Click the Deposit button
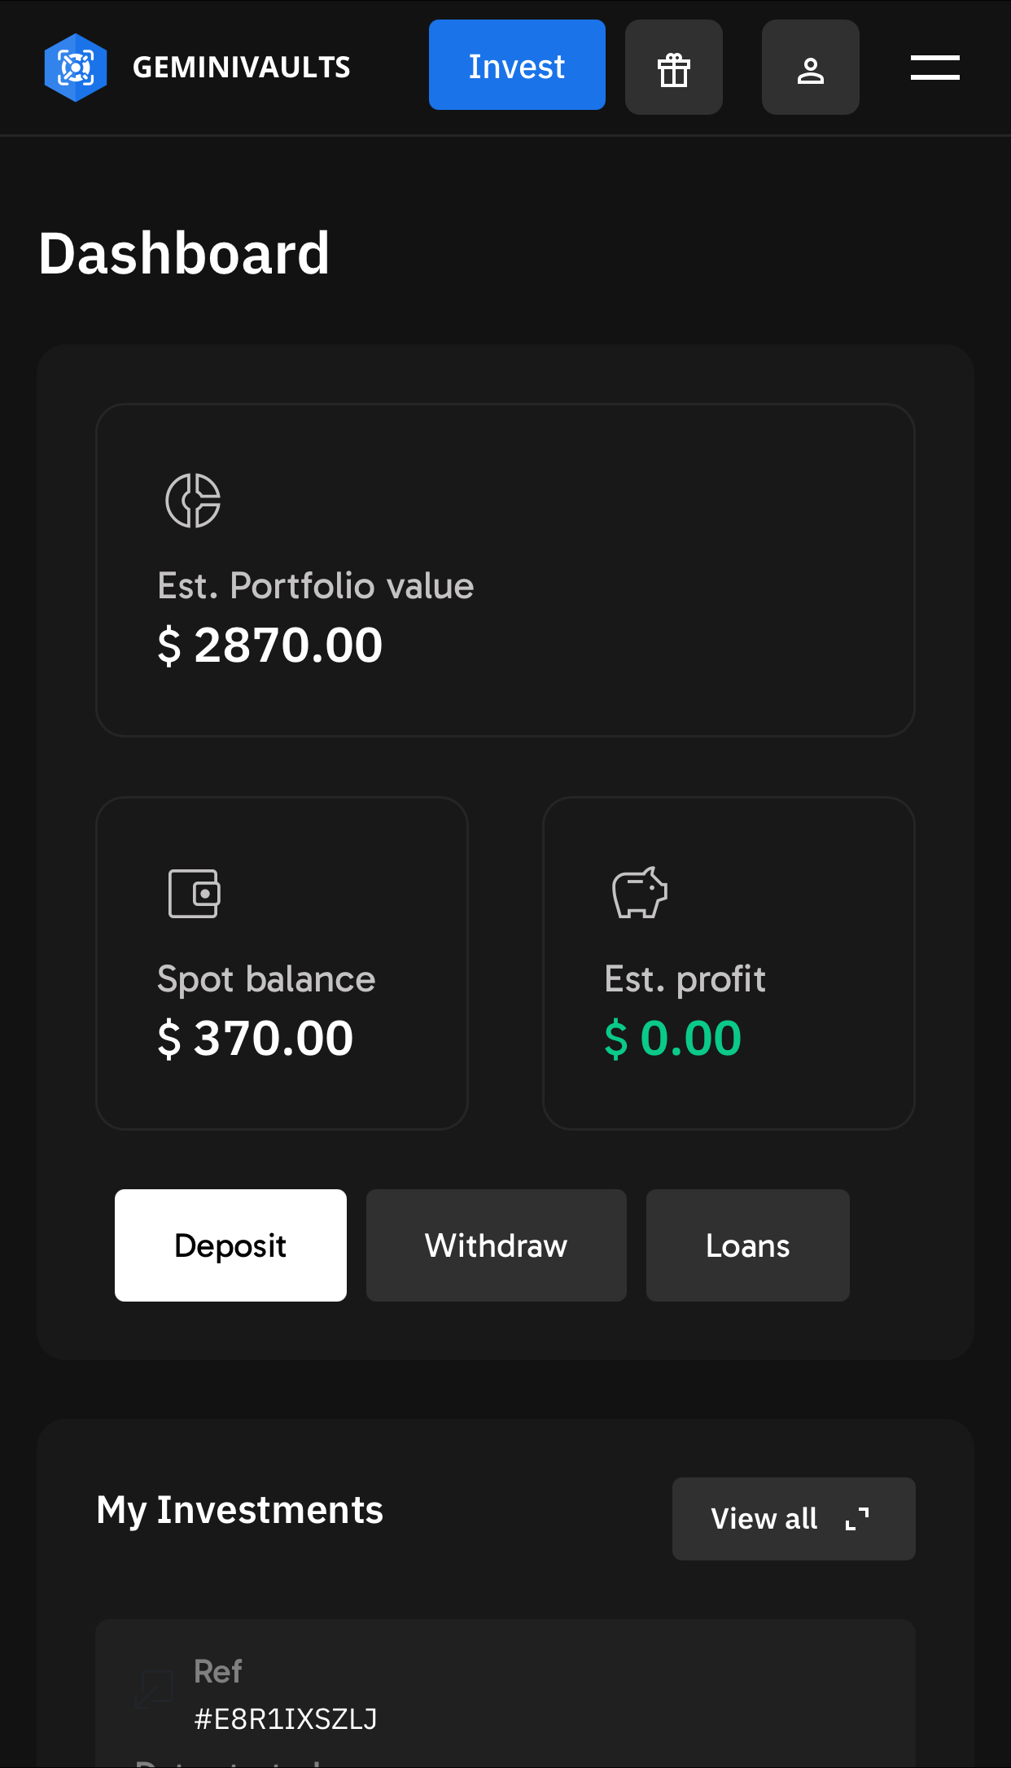The image size is (1011, 1768). pyautogui.click(x=230, y=1245)
